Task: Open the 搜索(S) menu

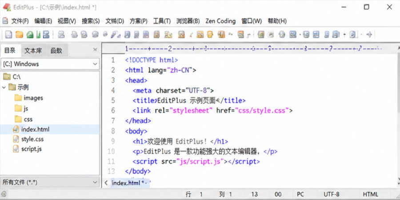Action: tap(91, 21)
